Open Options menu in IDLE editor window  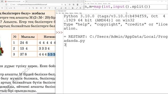pos(100,3)
